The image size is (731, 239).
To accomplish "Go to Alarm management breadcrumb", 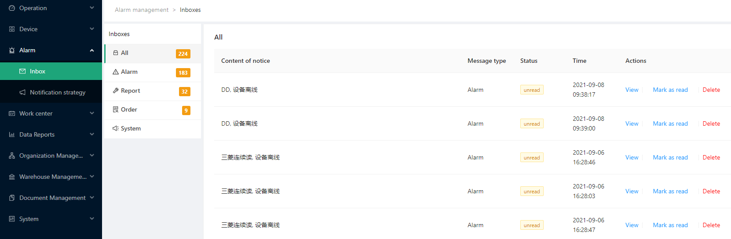I will [x=142, y=10].
